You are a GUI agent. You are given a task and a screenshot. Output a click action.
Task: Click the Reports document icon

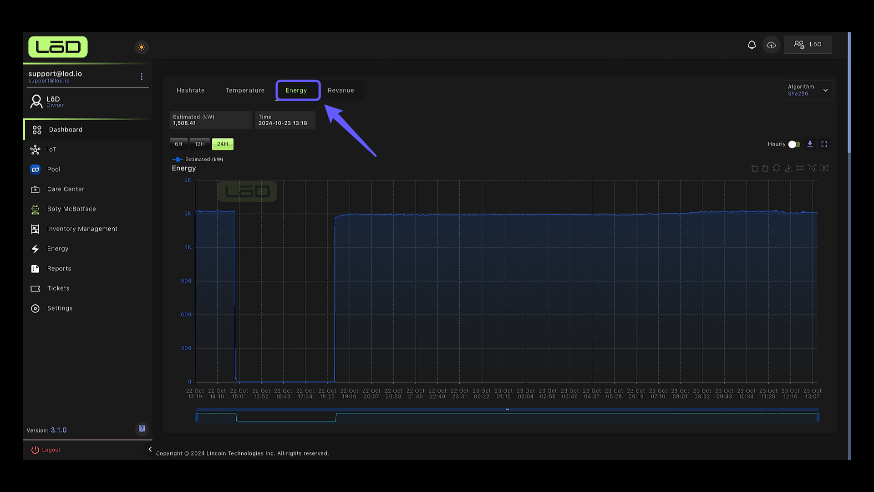(35, 269)
